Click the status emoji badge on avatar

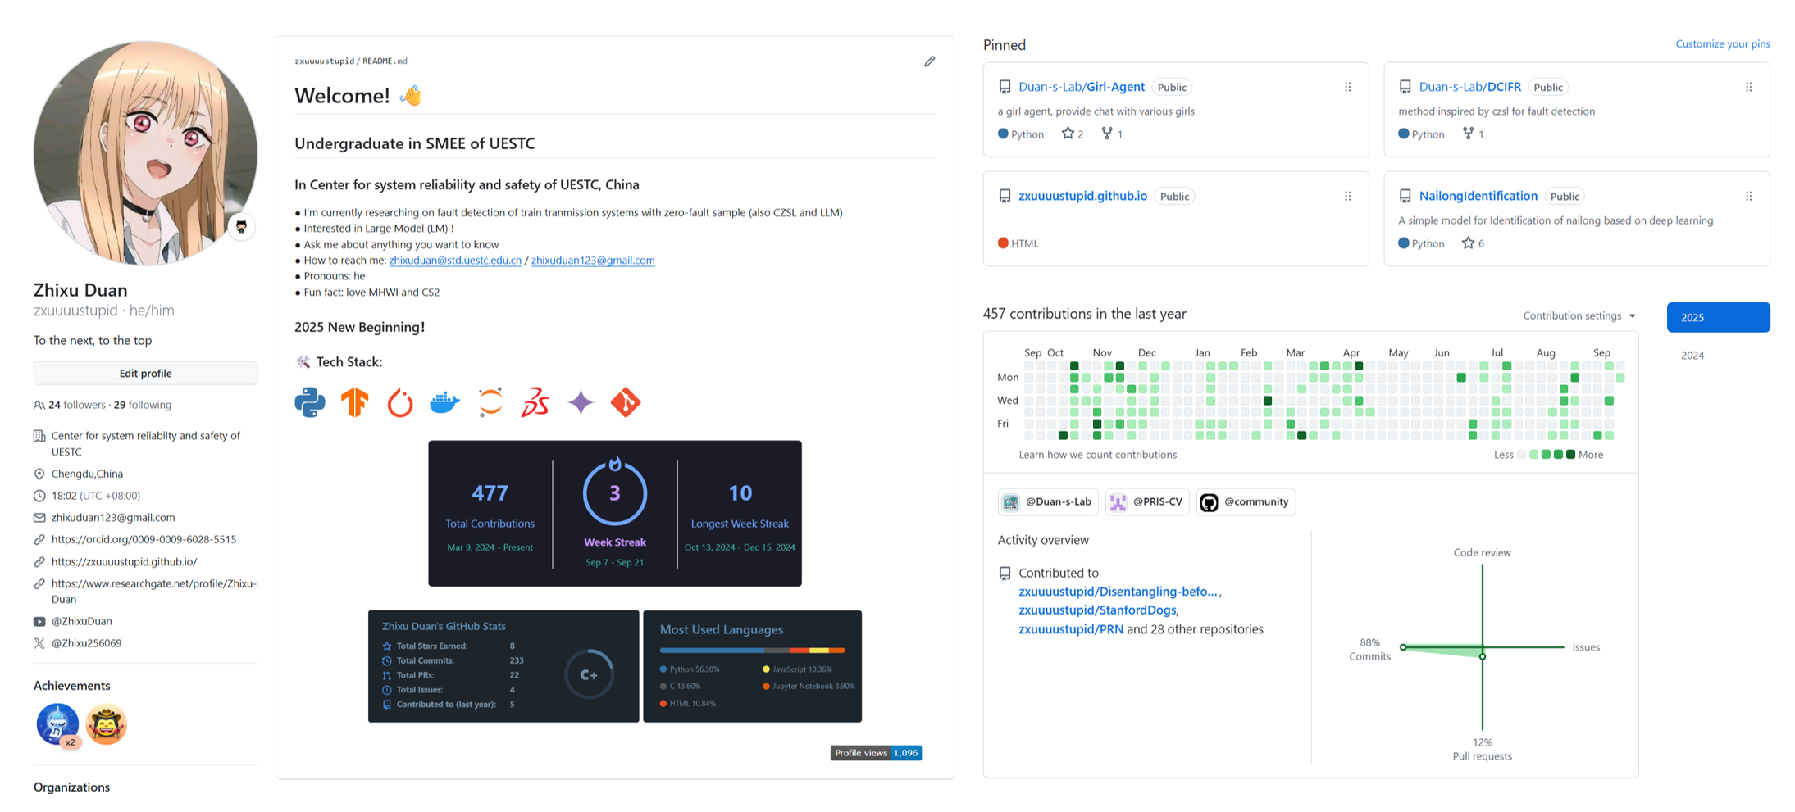tap(241, 226)
